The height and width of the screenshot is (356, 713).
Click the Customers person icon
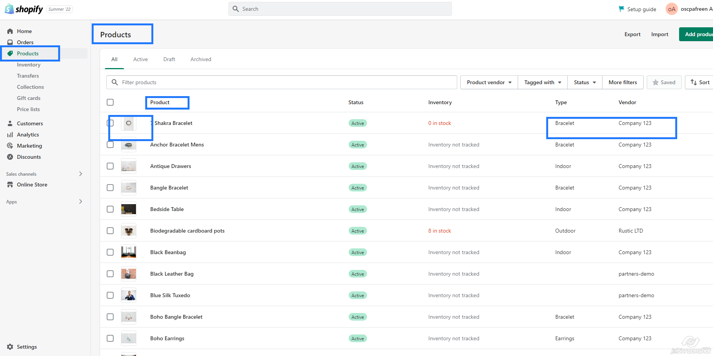[x=10, y=123]
